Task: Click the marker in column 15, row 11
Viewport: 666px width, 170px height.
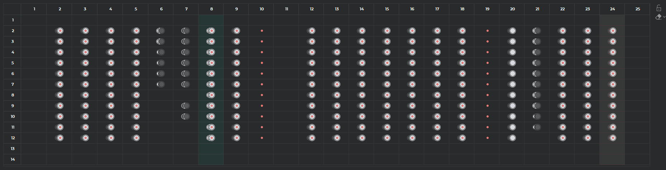Action: [387, 127]
